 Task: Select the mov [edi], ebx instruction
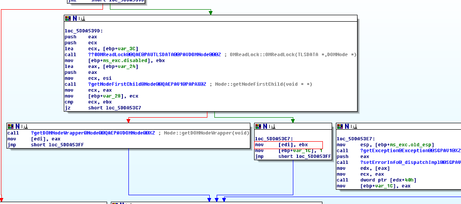coord(281,144)
